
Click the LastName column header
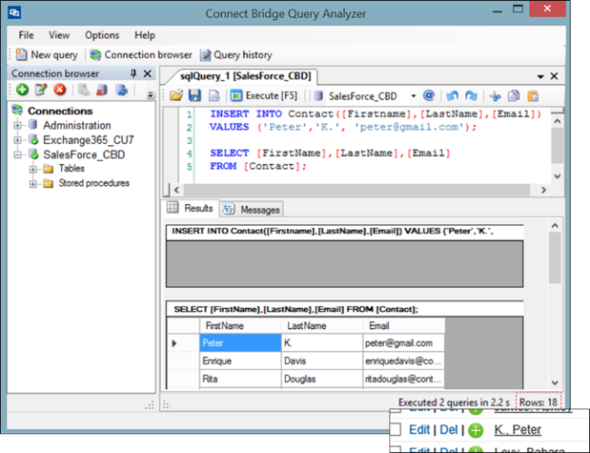point(322,326)
